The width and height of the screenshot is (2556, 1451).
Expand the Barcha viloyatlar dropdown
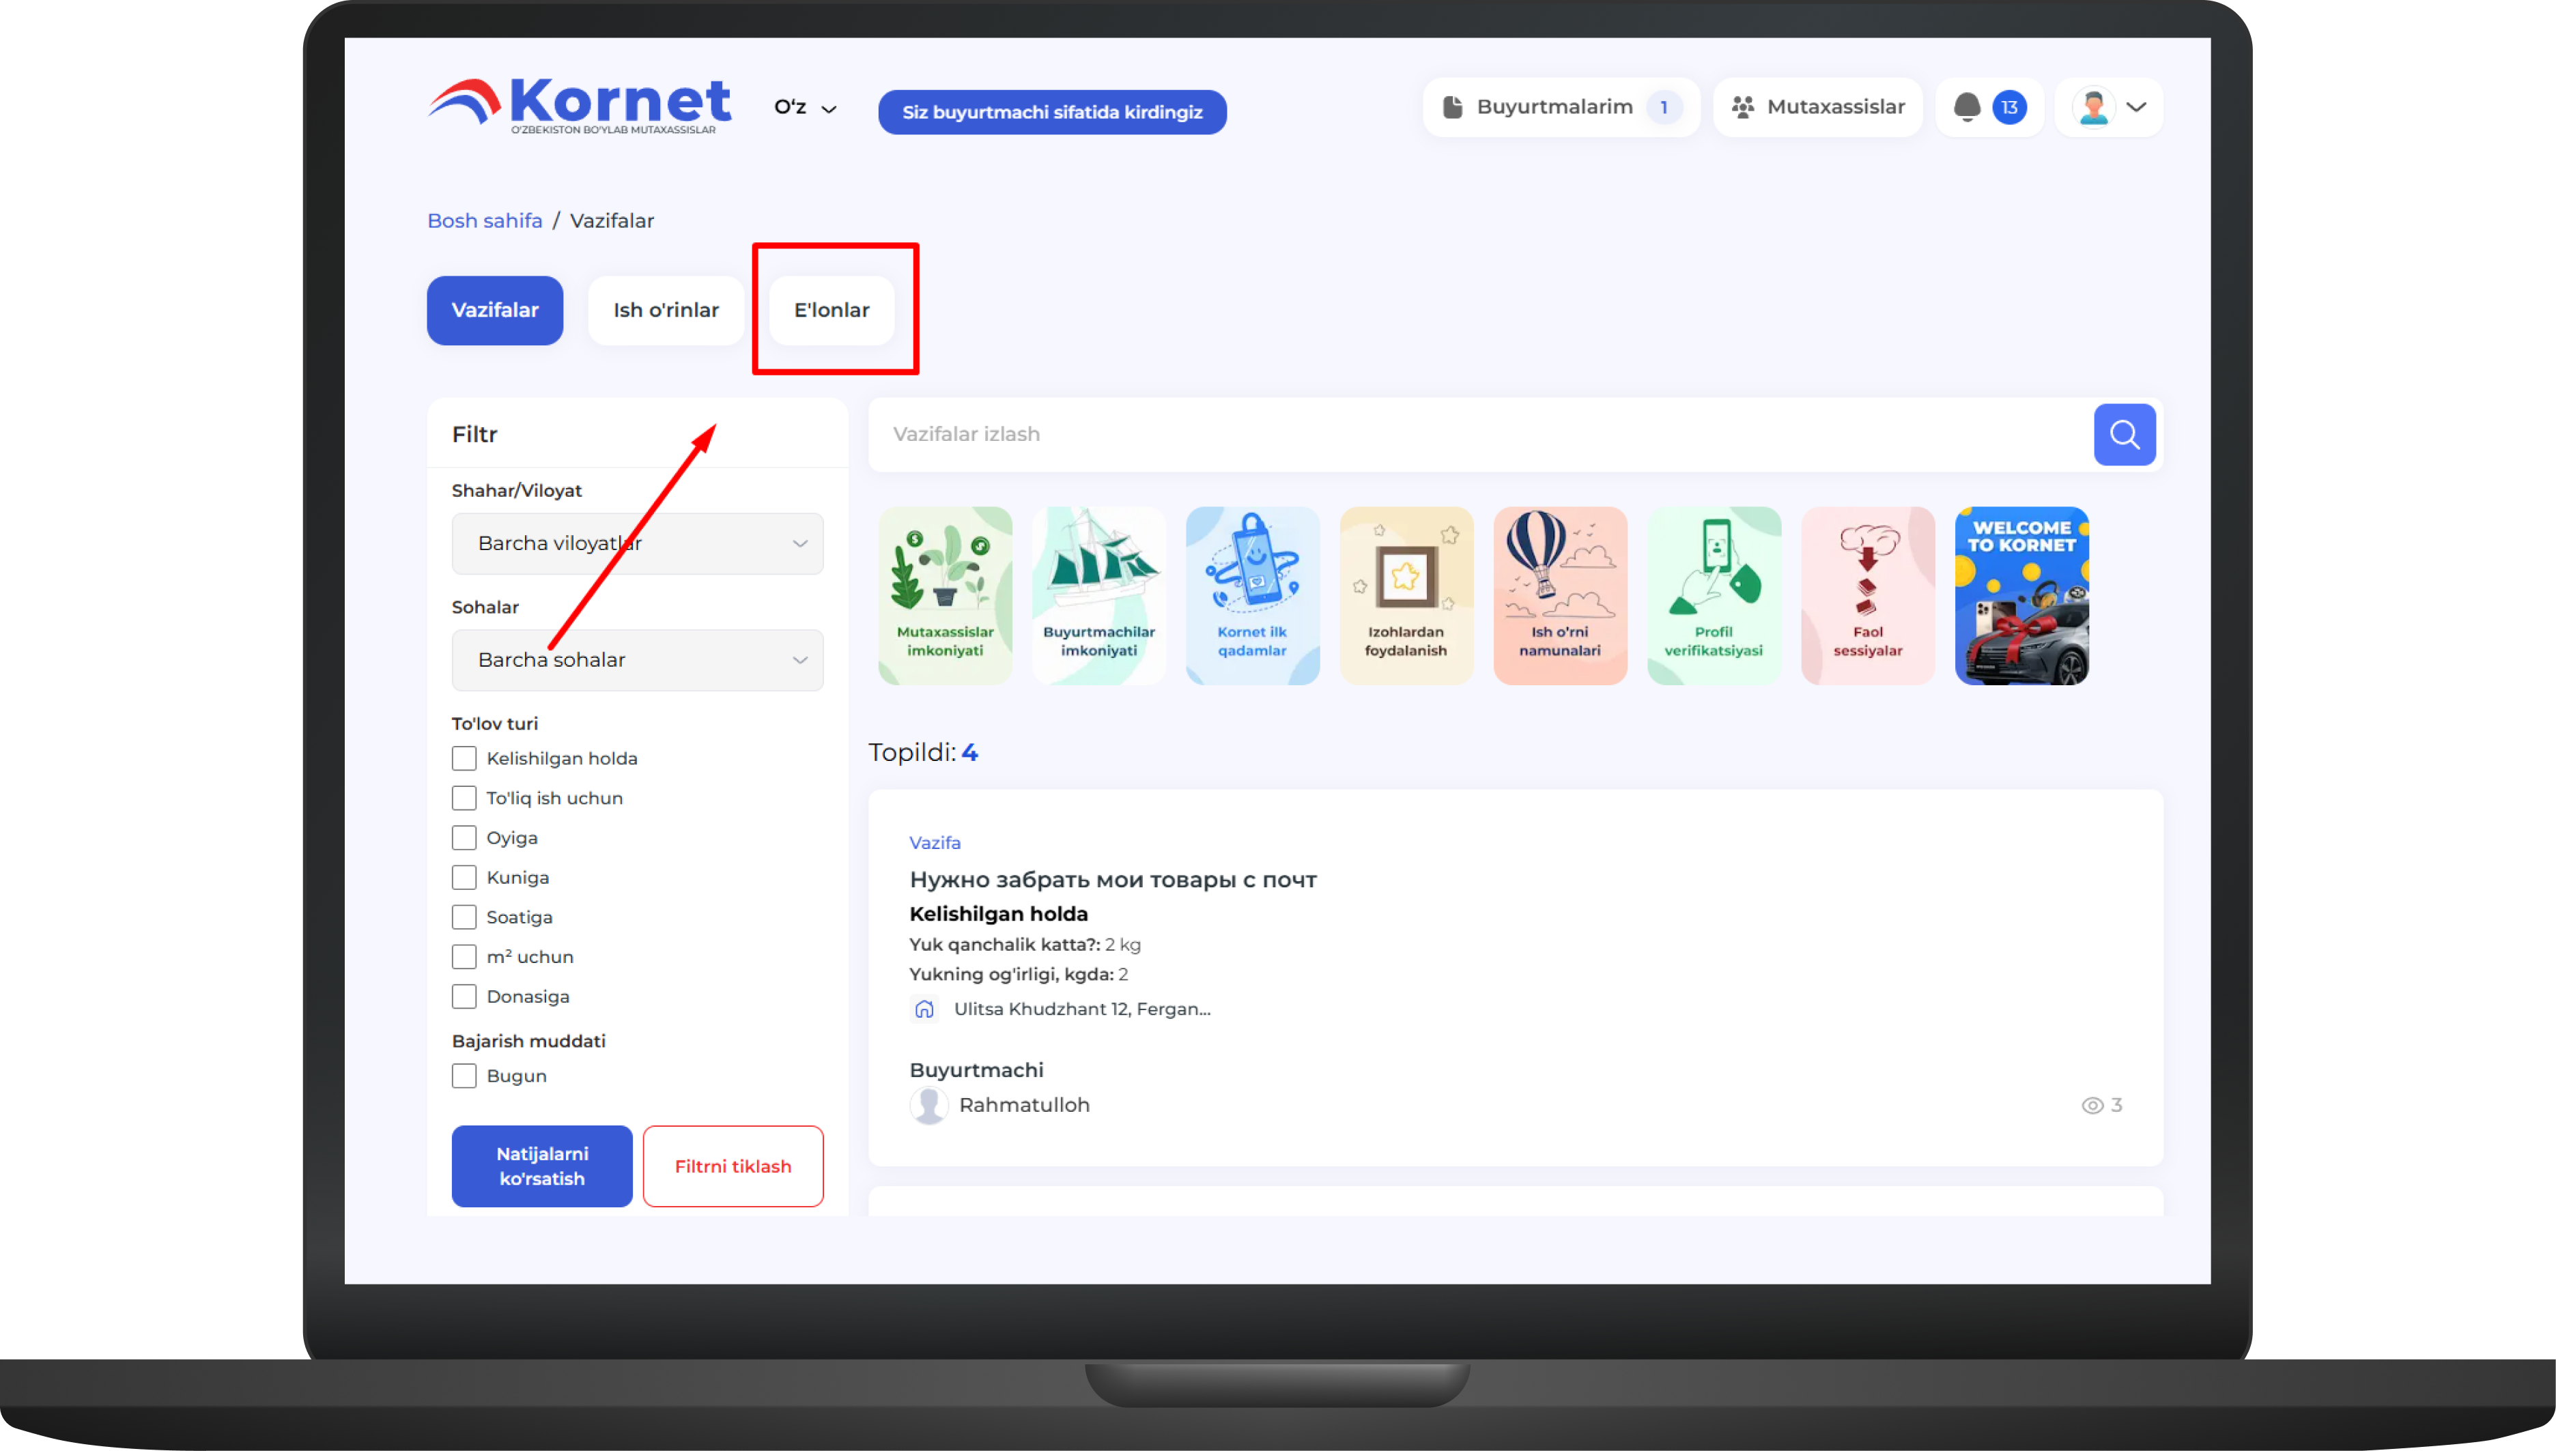[x=637, y=543]
